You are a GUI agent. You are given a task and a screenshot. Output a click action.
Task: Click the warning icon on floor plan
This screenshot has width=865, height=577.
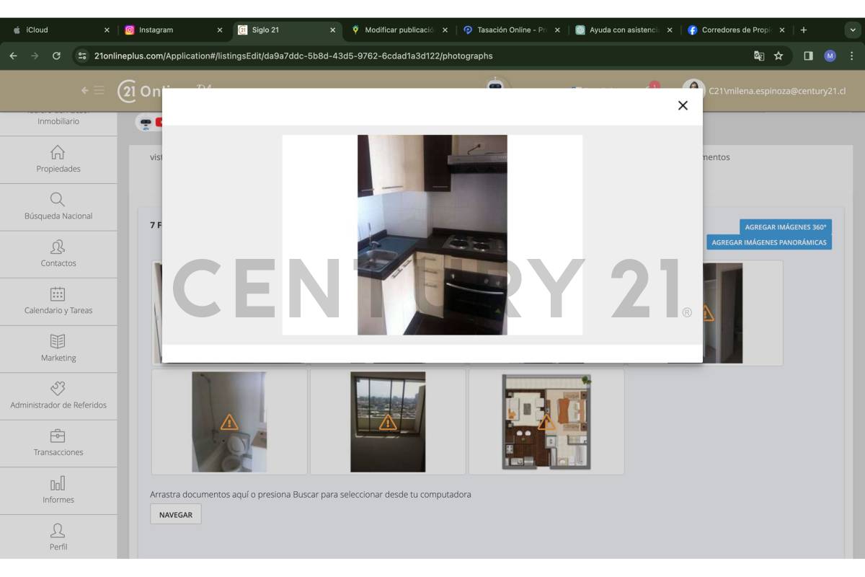click(546, 422)
